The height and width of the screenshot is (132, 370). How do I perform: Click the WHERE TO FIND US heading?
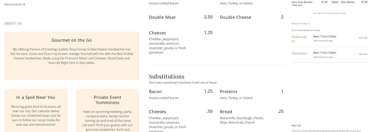click(301, 24)
